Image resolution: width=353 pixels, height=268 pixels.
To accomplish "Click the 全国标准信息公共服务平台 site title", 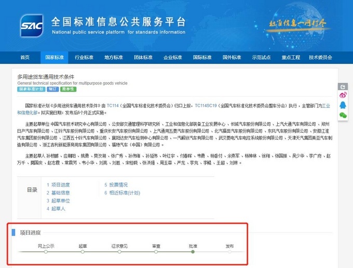I will point(118,22).
